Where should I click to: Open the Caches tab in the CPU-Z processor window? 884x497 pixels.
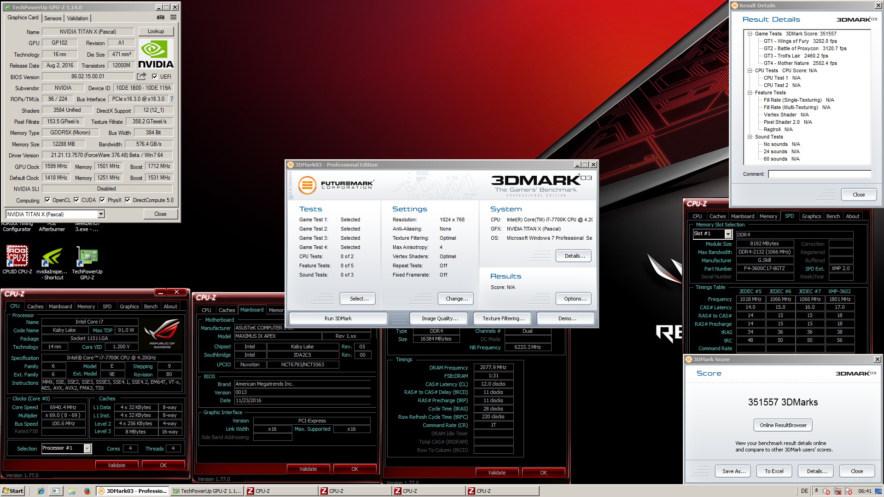click(x=35, y=306)
